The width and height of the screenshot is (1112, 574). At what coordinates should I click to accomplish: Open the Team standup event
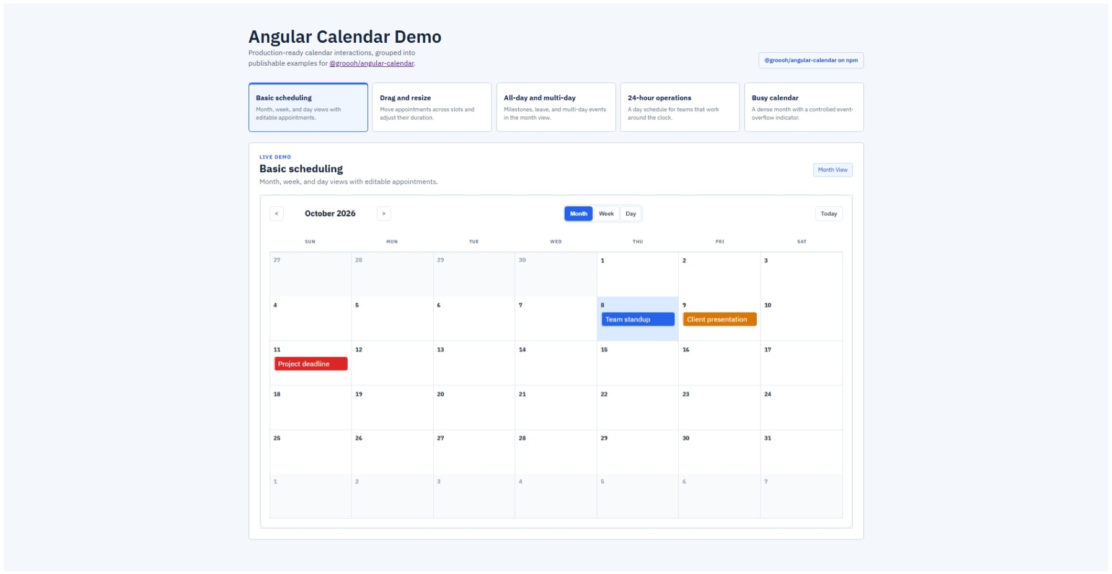pos(638,320)
